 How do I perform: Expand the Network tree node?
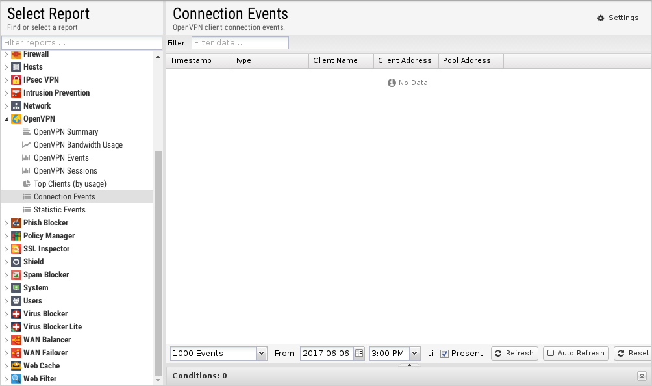point(6,106)
